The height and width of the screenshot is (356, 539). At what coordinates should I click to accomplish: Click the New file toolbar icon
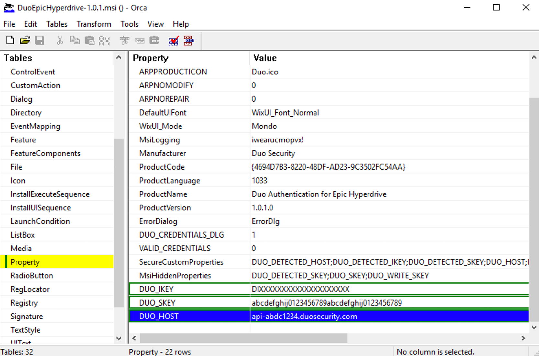tap(10, 40)
